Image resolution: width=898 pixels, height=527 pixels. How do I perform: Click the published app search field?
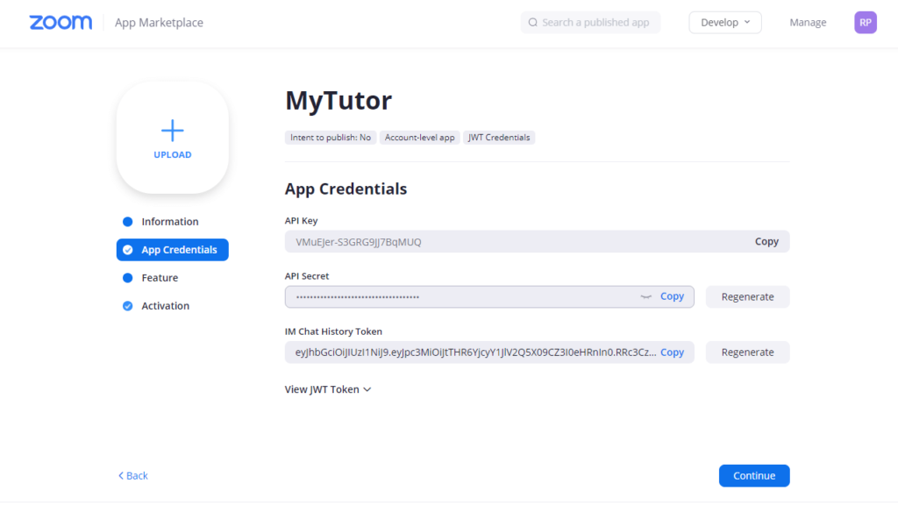click(x=590, y=22)
